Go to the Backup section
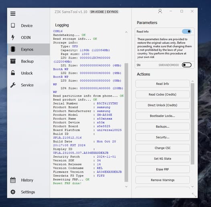This screenshot has height=207, width=211. 28,61
